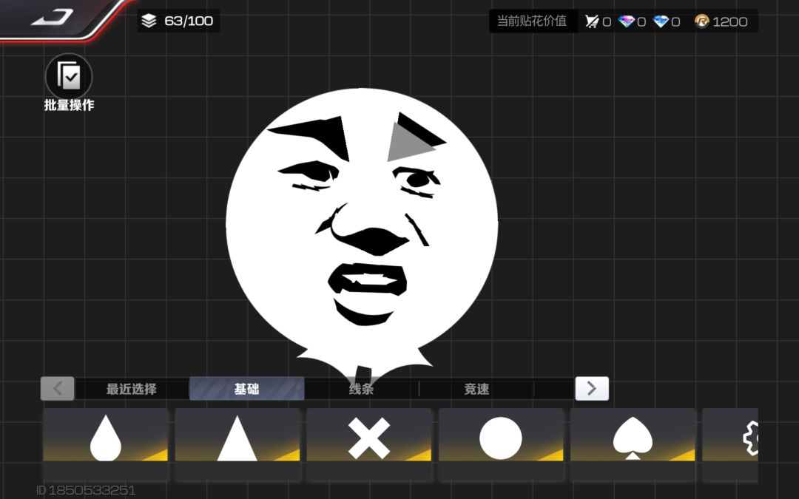Click the blue diamond currency icon

click(x=661, y=21)
